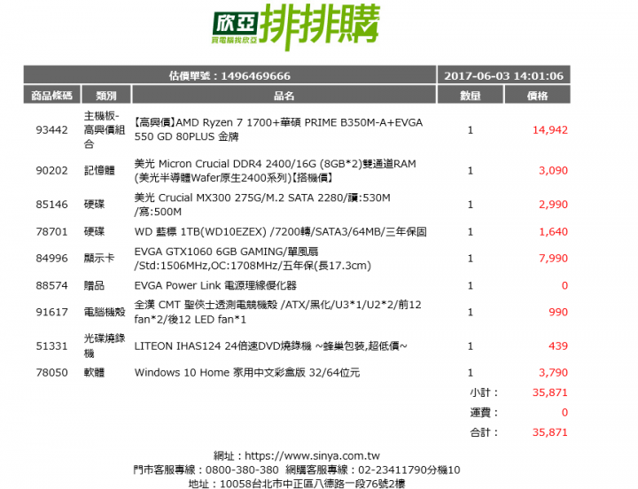Click category 主機板-高興價組合

(105, 129)
